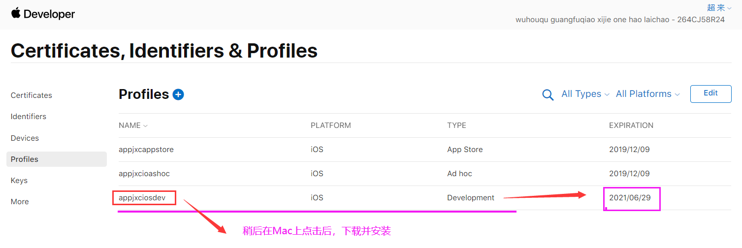Click the Apple Developer logo
The width and height of the screenshot is (742, 248).
click(43, 14)
